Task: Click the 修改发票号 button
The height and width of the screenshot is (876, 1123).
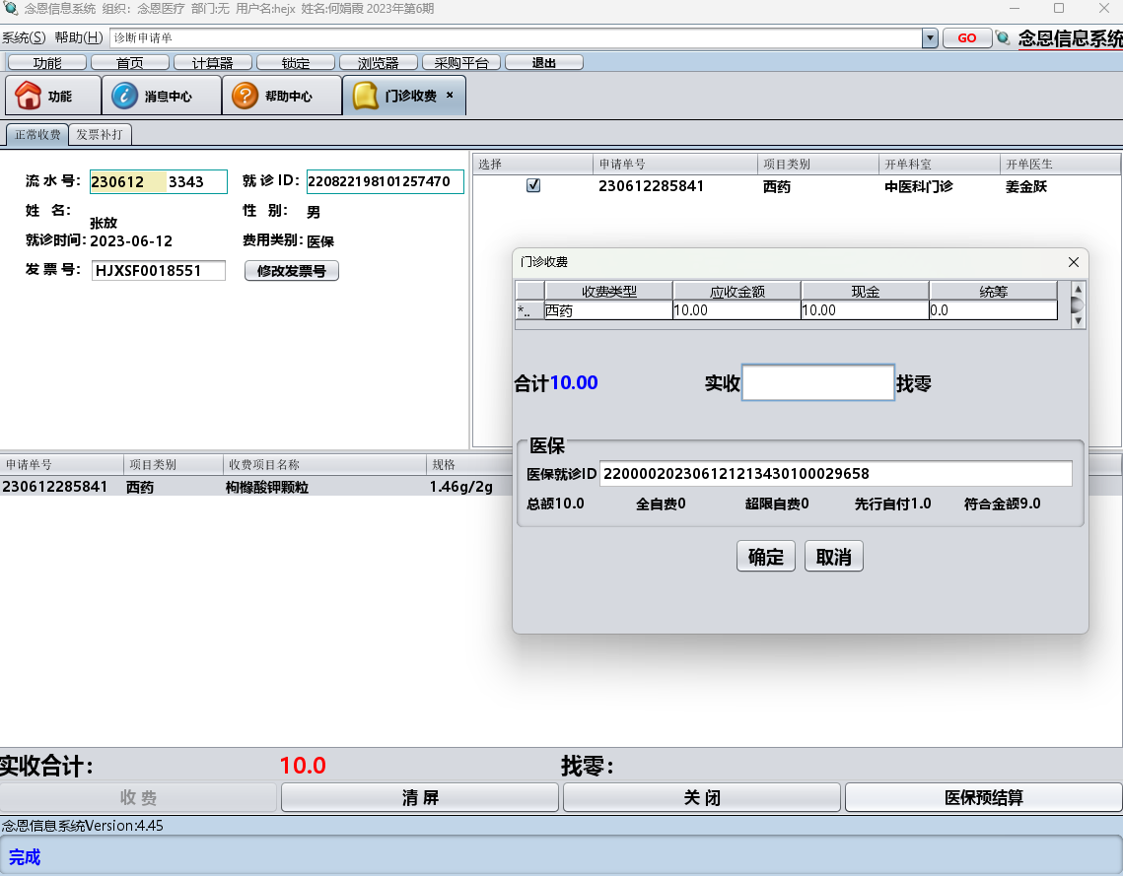Action: pyautogui.click(x=291, y=271)
